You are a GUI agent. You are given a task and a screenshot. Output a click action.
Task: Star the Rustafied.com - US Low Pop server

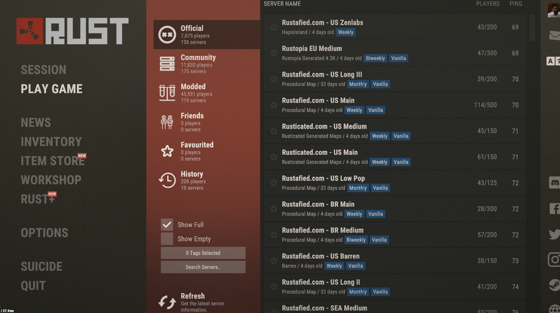274,183
